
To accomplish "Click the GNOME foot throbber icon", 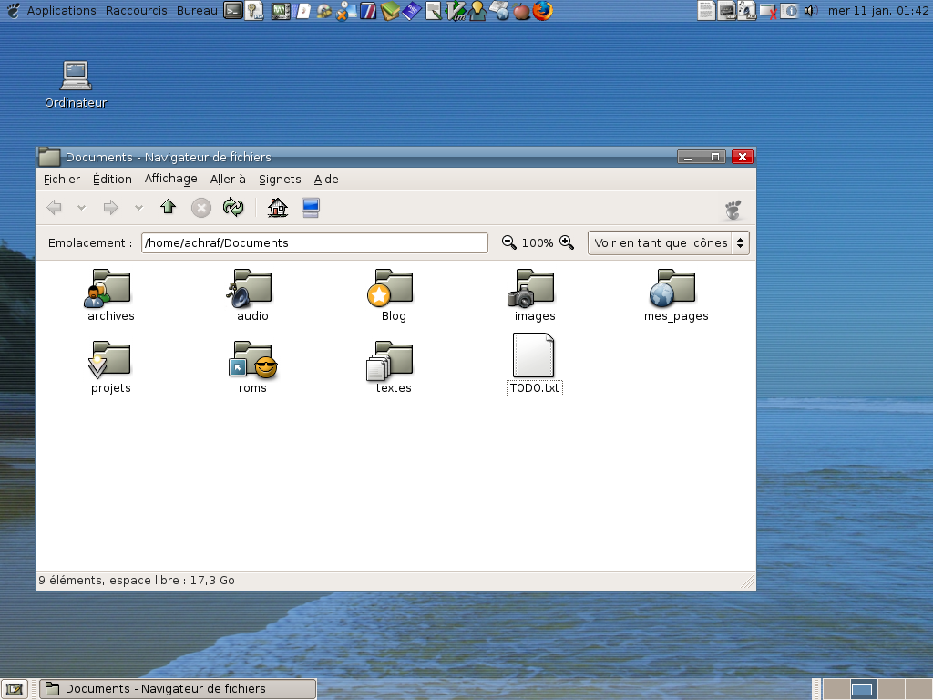I will pos(733,210).
